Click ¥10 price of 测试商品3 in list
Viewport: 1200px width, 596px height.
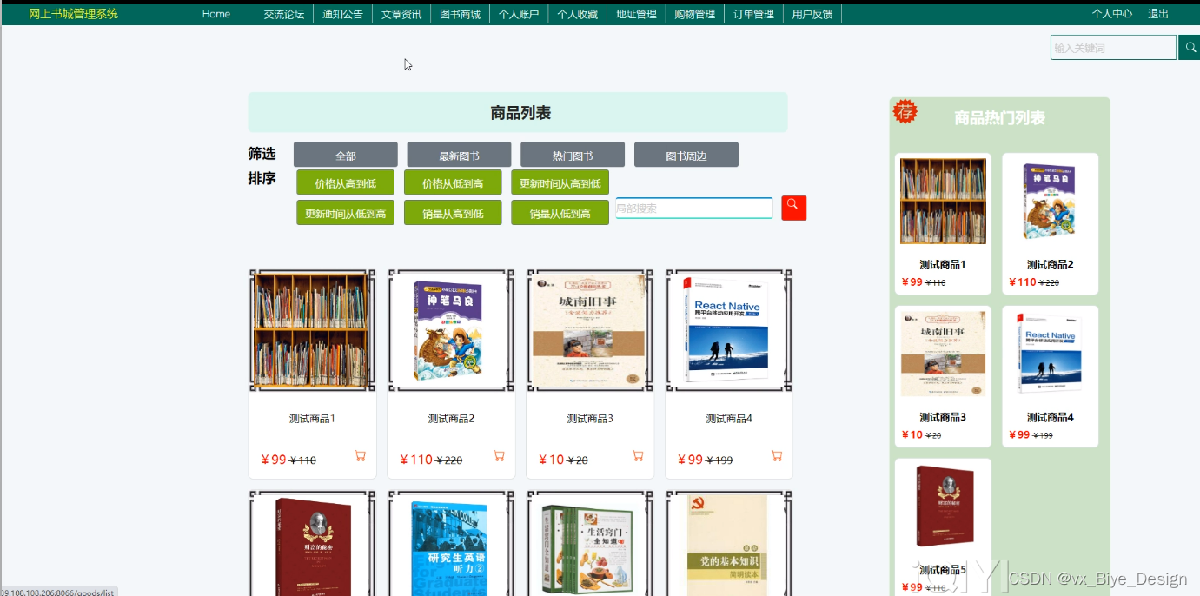point(551,460)
